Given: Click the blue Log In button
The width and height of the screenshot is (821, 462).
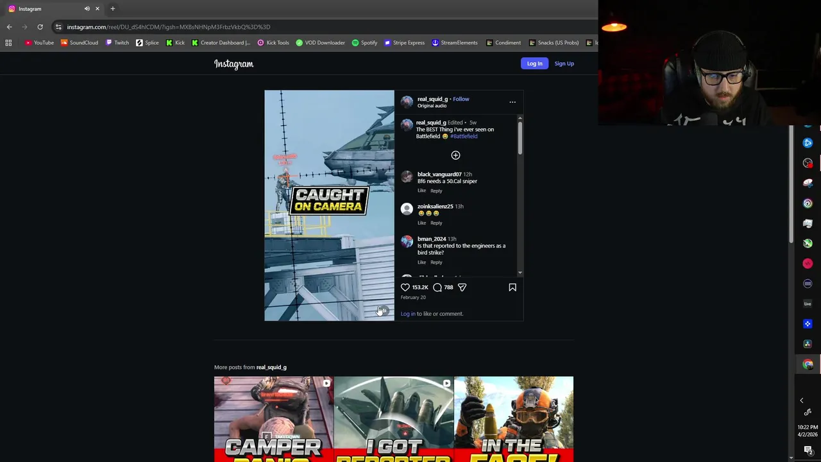Looking at the screenshot, I should (x=534, y=64).
